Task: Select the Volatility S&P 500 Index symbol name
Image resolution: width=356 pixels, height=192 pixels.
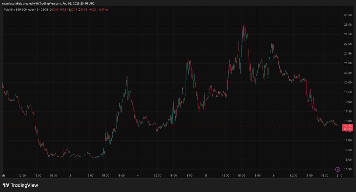Action: point(19,9)
